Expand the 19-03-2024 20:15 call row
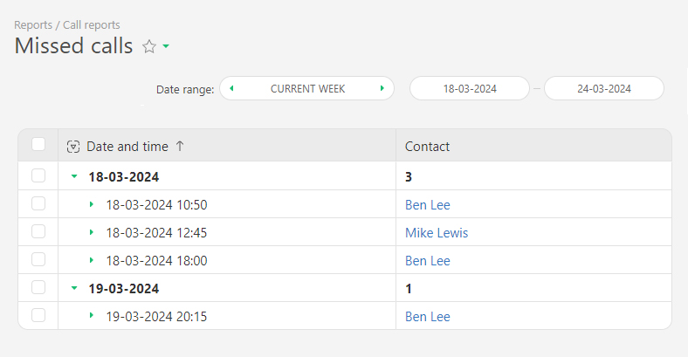Viewport: 688px width, 357px height. point(92,316)
